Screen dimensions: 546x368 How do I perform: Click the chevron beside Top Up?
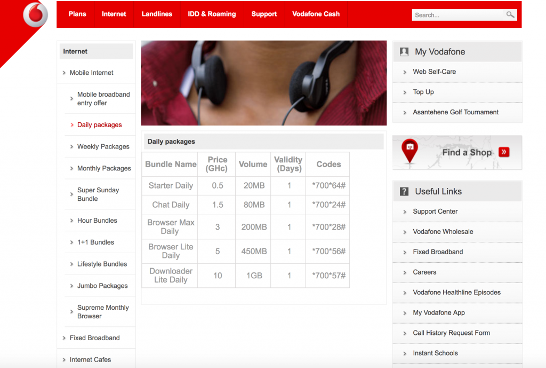[405, 92]
